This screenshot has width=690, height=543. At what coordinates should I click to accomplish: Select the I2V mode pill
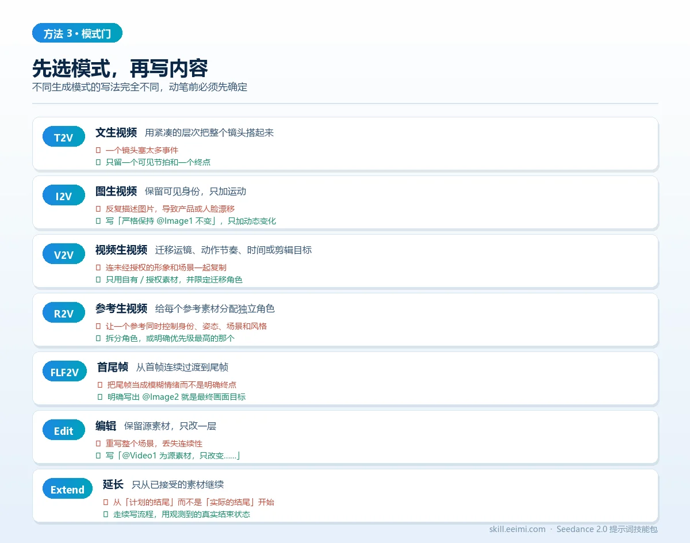(x=64, y=196)
